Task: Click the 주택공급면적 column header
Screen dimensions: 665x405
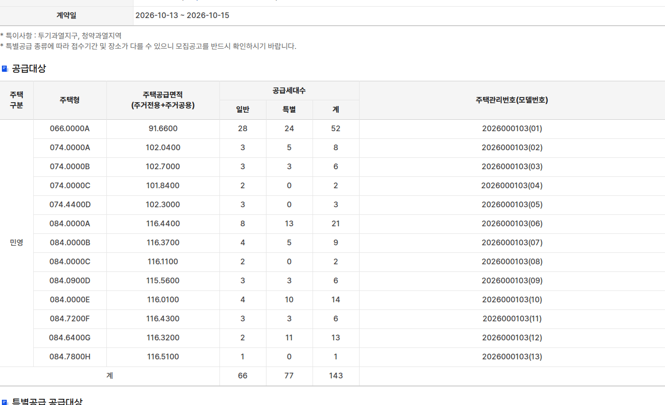Action: click(163, 100)
